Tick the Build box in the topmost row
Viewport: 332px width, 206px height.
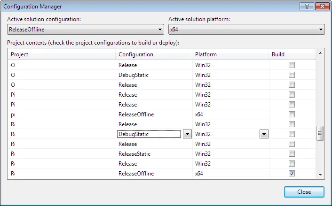click(292, 65)
